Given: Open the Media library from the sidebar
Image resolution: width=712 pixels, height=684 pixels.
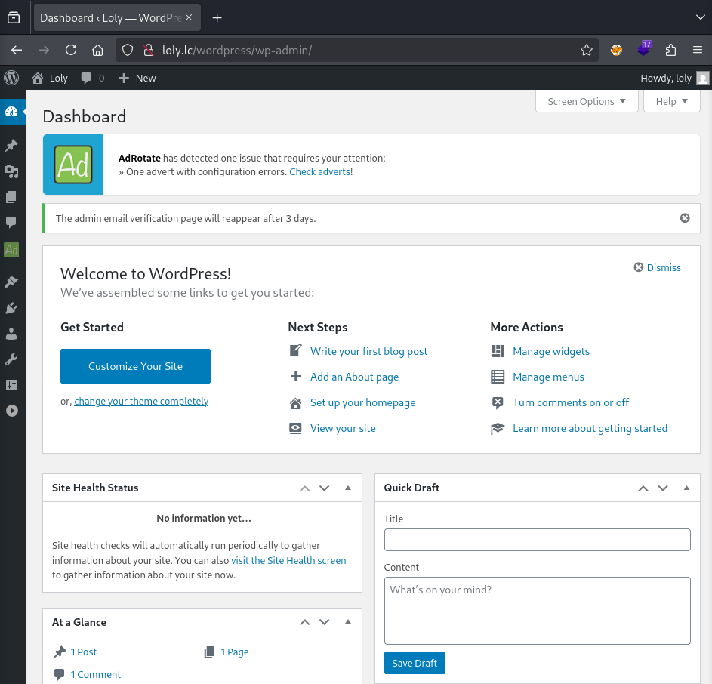Looking at the screenshot, I should click(12, 171).
